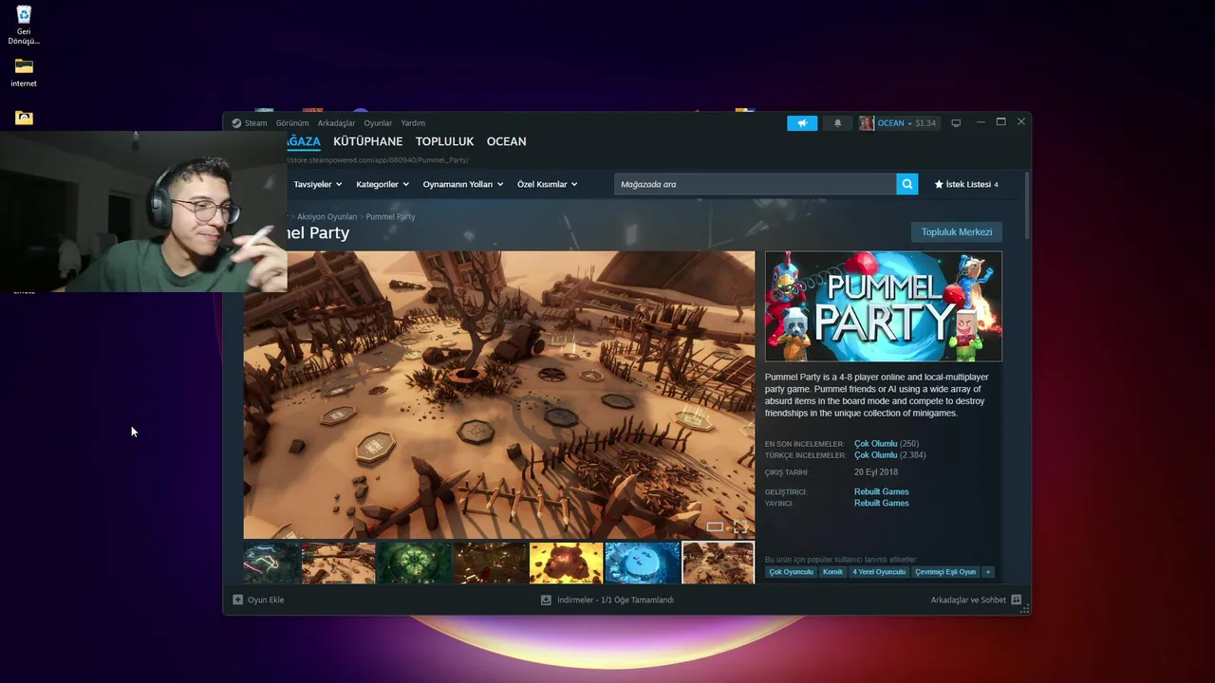
Task: Click the Steam logo menu icon
Action: point(236,123)
